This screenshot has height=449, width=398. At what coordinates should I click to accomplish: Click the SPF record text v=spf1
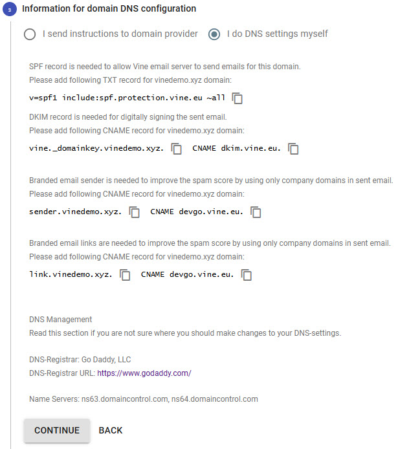point(127,98)
